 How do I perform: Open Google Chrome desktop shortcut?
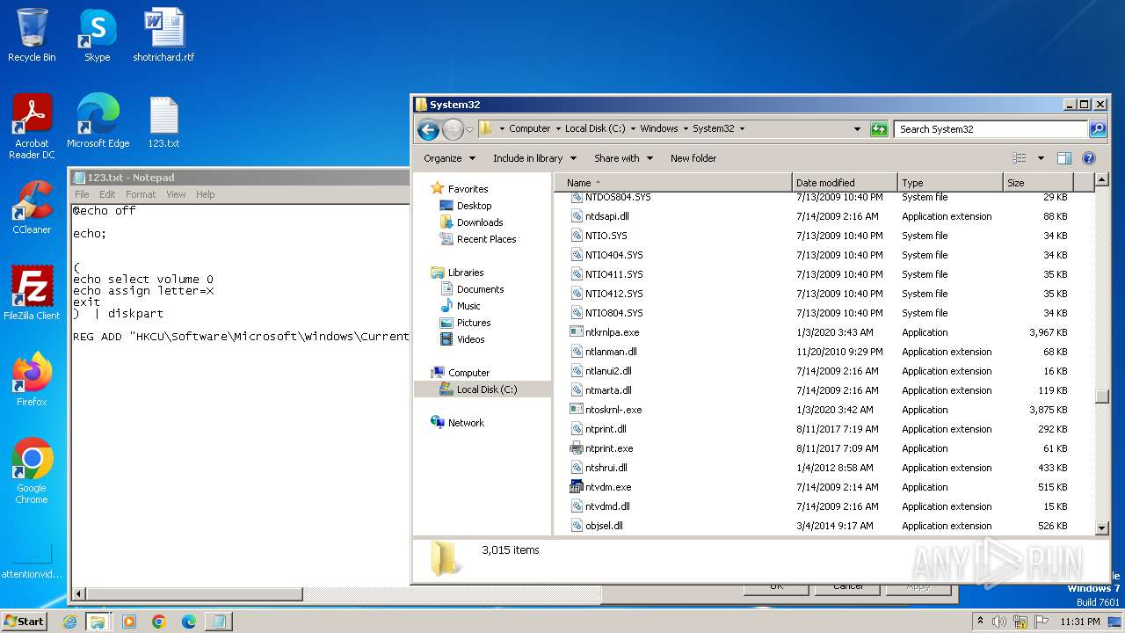[32, 471]
